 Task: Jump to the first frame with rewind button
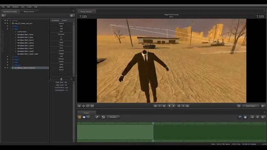tap(155, 106)
